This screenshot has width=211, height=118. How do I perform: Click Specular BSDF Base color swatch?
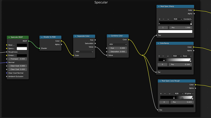22,45
